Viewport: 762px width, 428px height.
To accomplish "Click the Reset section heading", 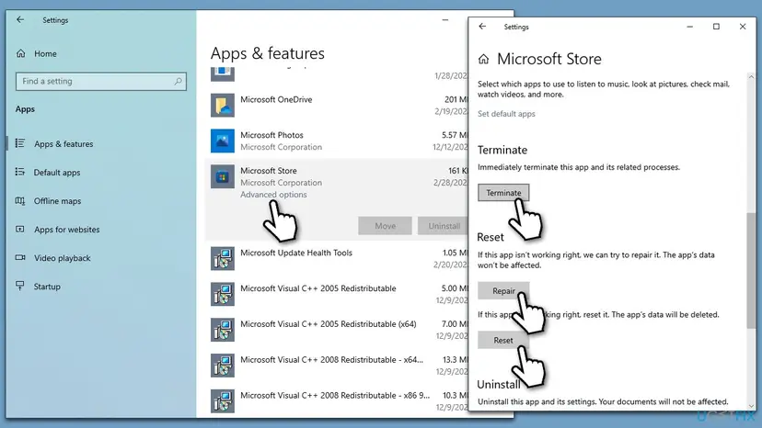I will (x=491, y=237).
